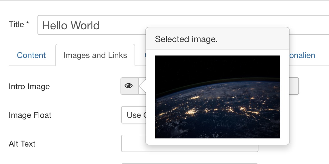Click the 'Selected image.' popover heading
The image size is (329, 164).
pos(186,39)
